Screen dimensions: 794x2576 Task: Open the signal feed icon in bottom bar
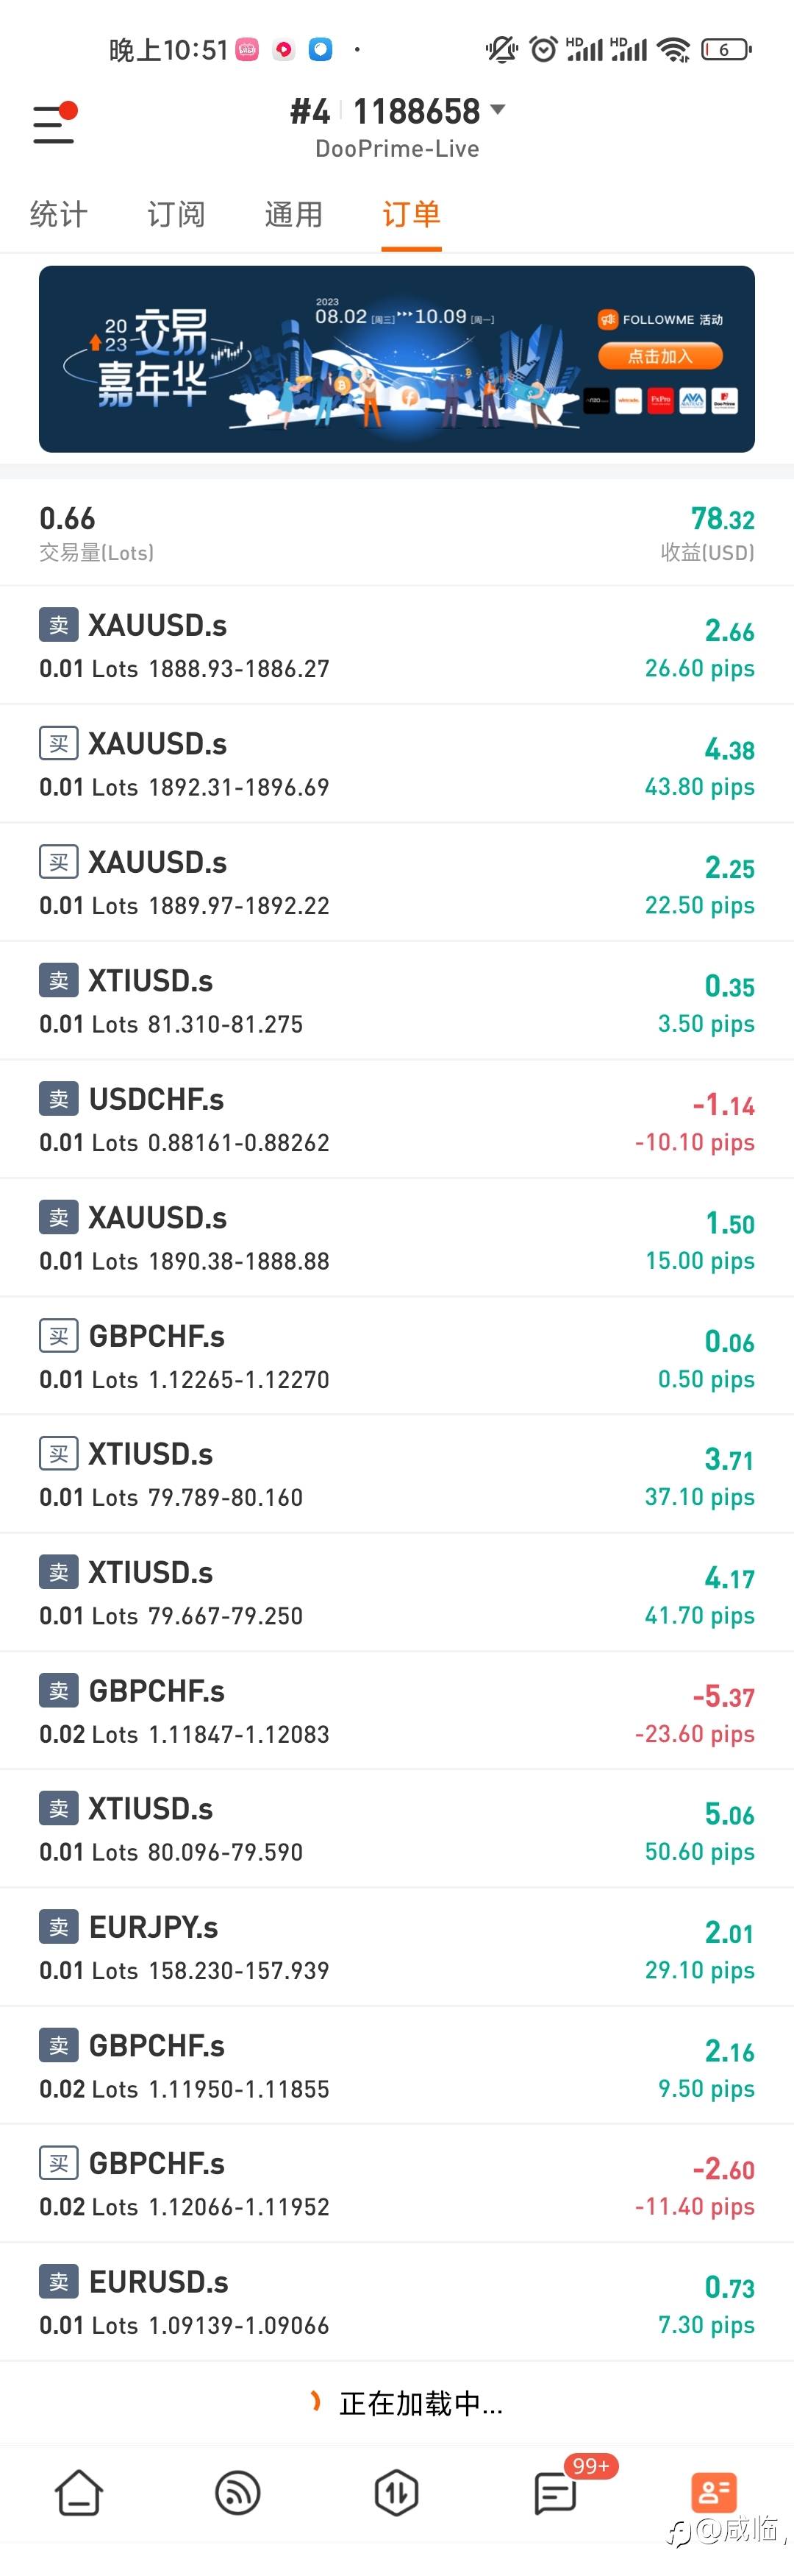(237, 2493)
